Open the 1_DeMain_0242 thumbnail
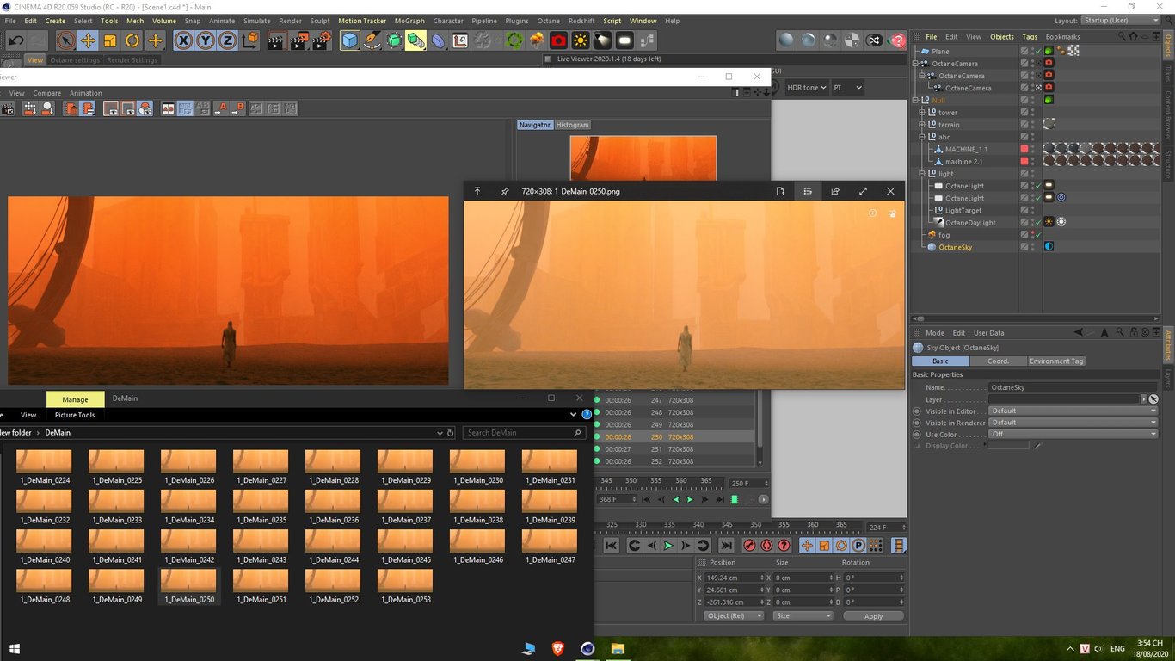Viewport: 1175px width, 661px height. pyautogui.click(x=188, y=541)
